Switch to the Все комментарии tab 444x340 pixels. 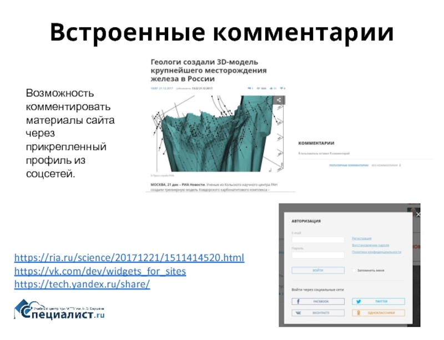point(386,165)
